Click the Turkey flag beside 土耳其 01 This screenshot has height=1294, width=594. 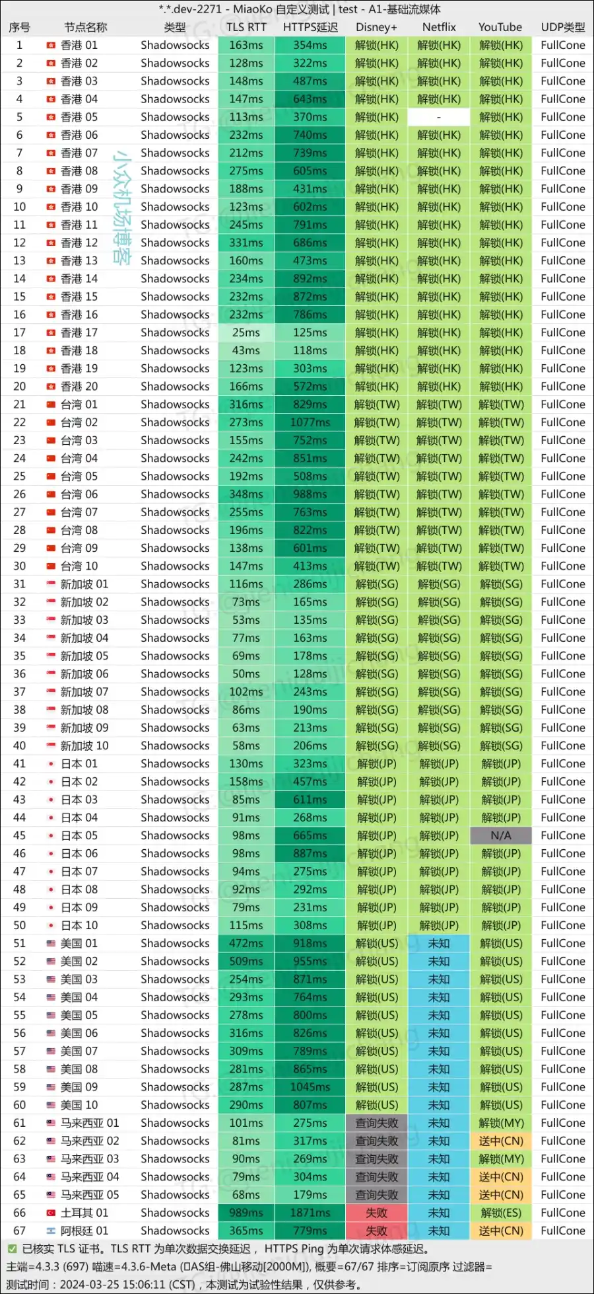51,1213
